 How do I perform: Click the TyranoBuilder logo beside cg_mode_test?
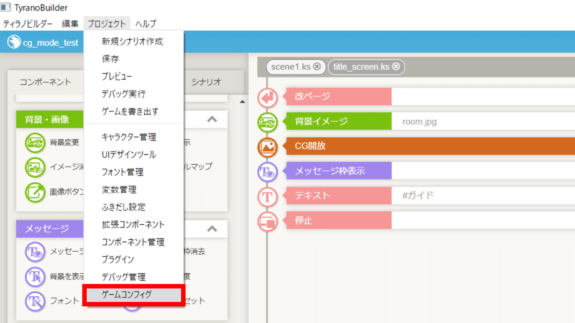(13, 42)
